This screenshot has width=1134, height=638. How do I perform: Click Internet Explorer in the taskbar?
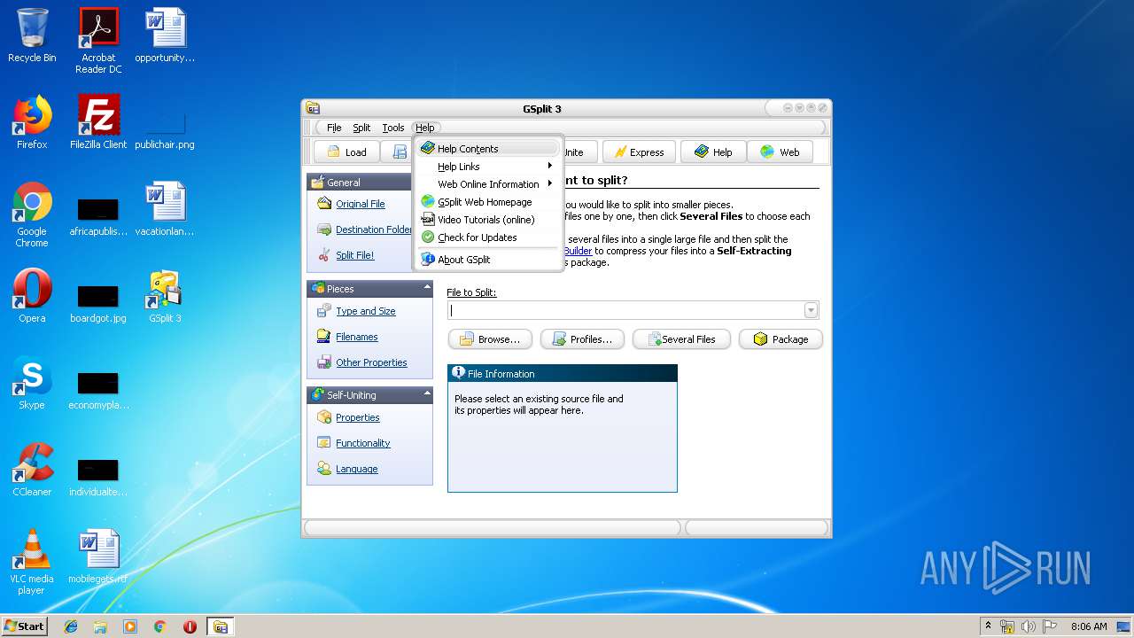click(71, 626)
